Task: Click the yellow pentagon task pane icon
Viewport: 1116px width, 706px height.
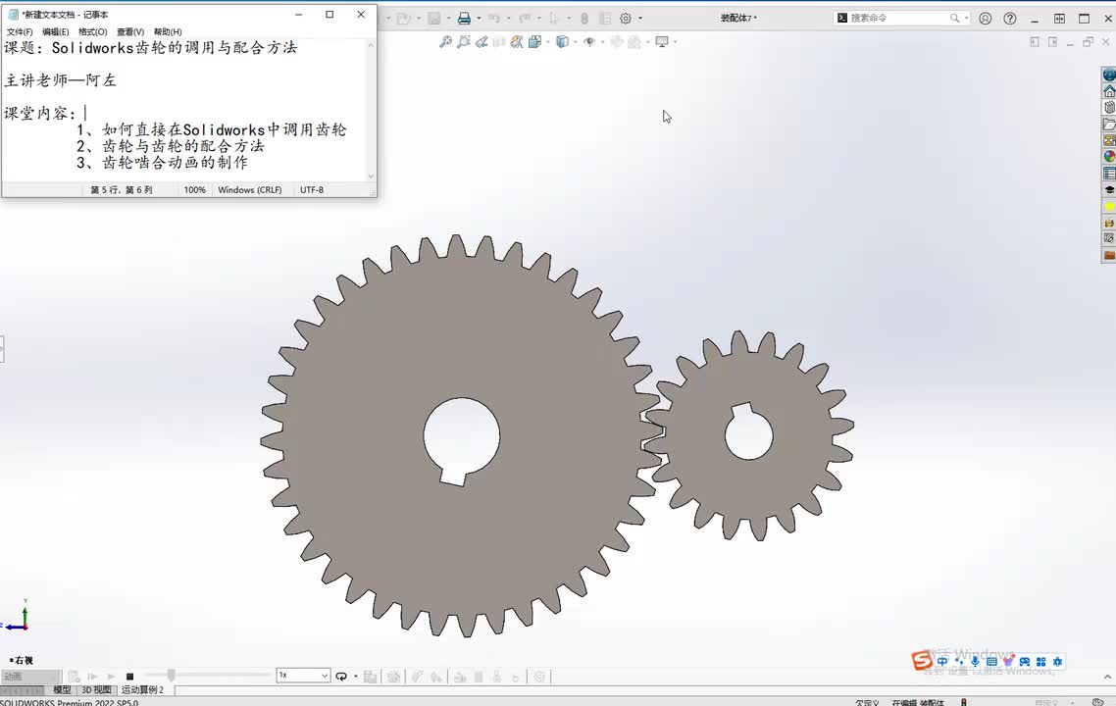Action: pos(1109,207)
